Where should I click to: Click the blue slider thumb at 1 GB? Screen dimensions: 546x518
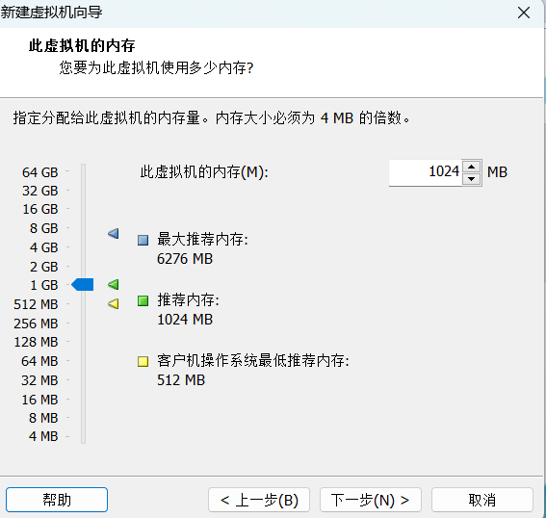(x=83, y=284)
